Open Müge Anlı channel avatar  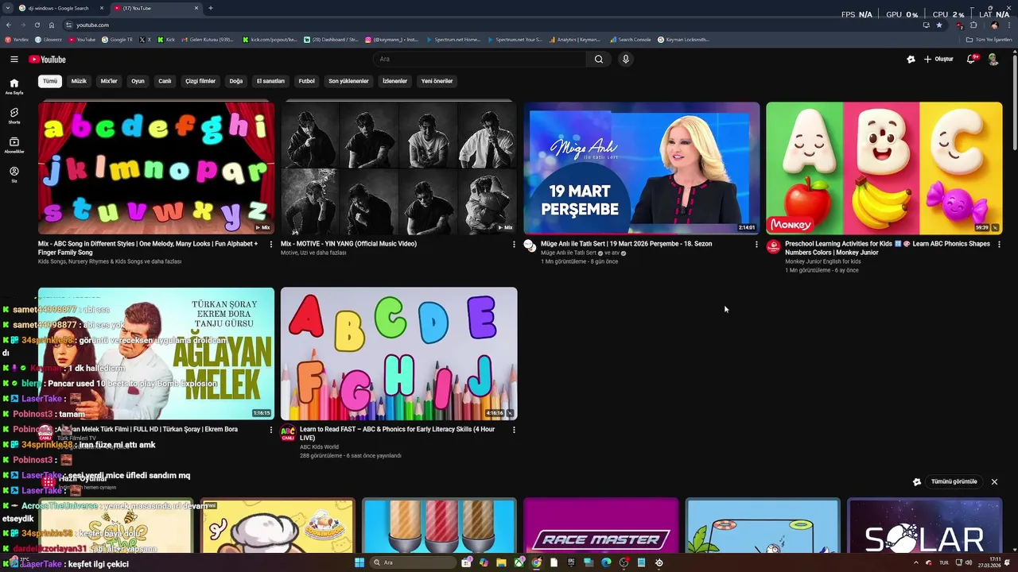click(x=530, y=245)
